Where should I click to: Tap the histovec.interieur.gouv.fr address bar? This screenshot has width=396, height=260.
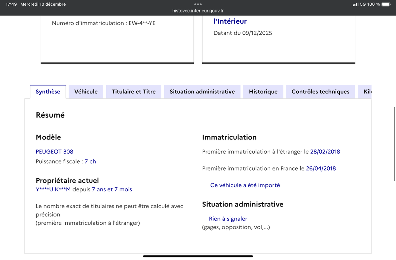click(198, 11)
